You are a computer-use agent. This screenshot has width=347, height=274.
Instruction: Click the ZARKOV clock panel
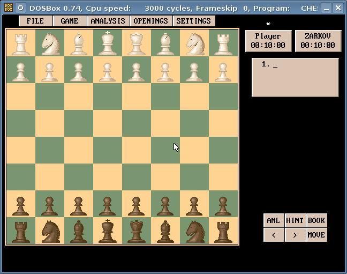[318, 41]
